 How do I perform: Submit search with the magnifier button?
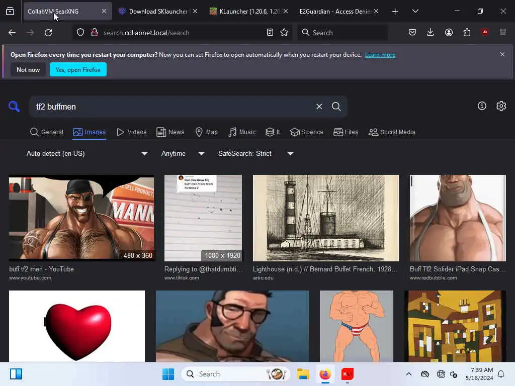click(336, 107)
